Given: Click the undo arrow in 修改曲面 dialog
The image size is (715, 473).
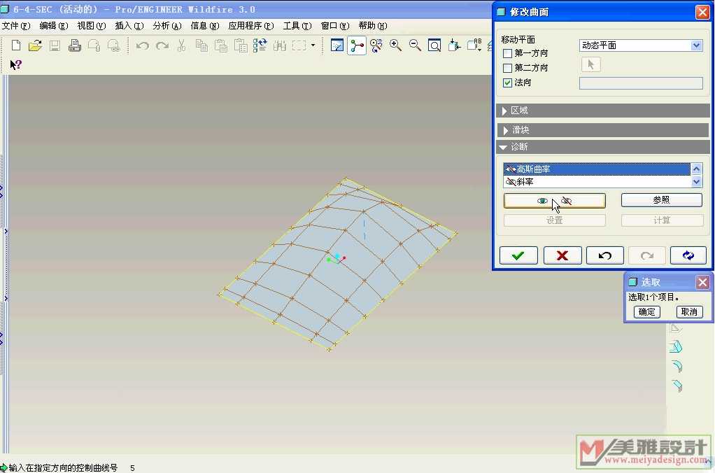Looking at the screenshot, I should 604,255.
